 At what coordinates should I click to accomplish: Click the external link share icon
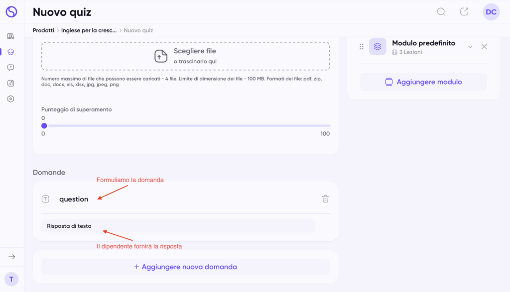tap(464, 12)
